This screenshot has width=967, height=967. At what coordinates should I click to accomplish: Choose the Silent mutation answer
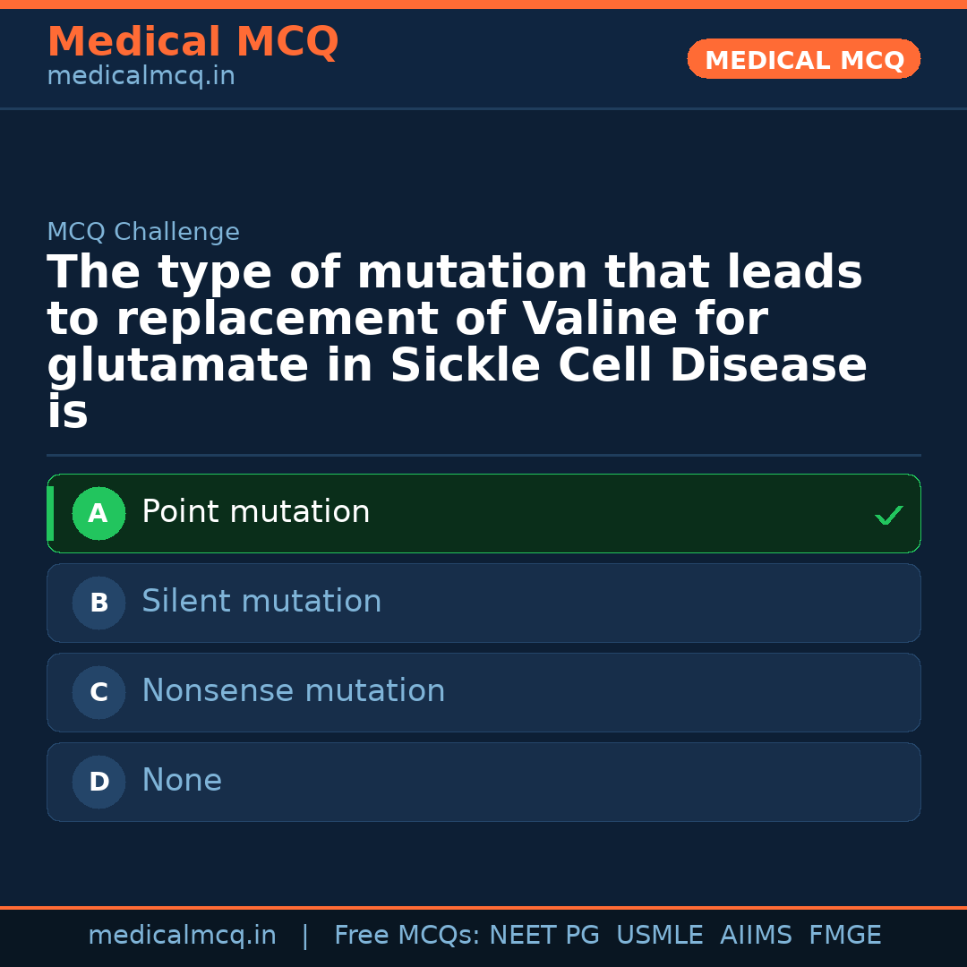[x=261, y=602]
